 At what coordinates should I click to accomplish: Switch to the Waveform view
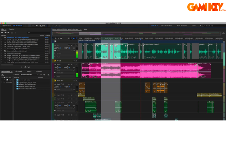[x=7, y=26]
